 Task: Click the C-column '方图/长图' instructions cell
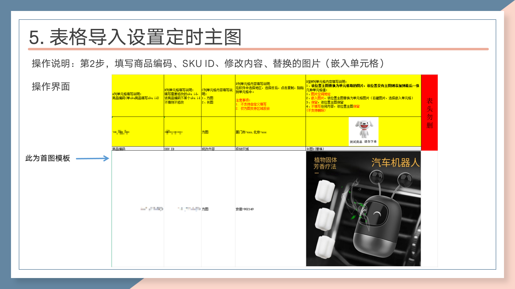coord(218,96)
